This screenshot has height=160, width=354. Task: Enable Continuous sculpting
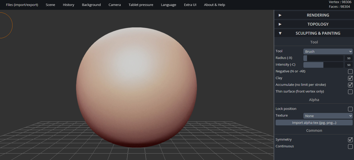coord(350,146)
